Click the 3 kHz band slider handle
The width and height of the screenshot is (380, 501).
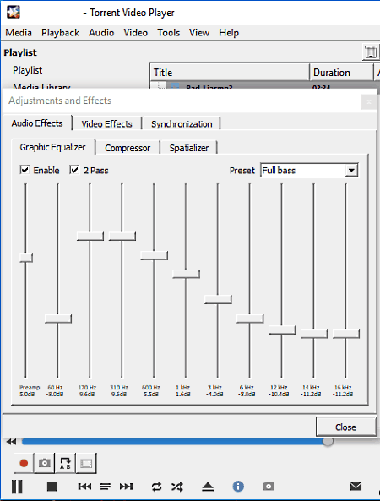click(218, 299)
